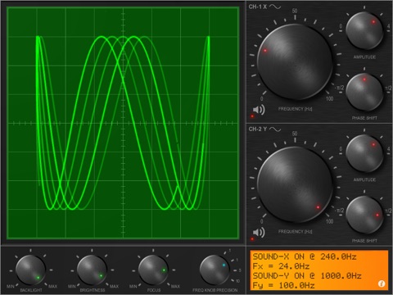The image size is (393, 295).
Task: Click the orange frequency readout display
Action: [x=319, y=270]
